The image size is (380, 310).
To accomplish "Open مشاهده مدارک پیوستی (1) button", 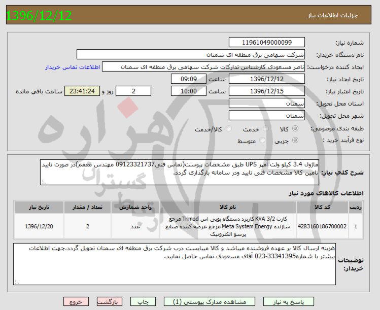I will [x=210, y=302].
